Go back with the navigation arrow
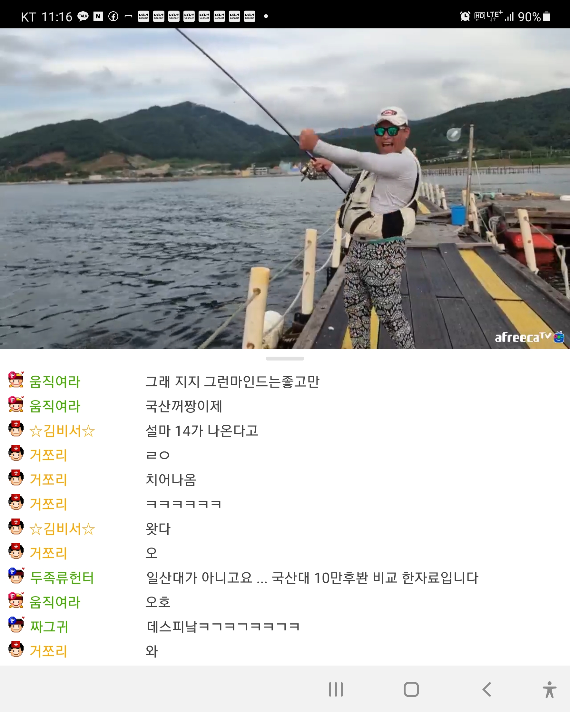 click(x=486, y=689)
